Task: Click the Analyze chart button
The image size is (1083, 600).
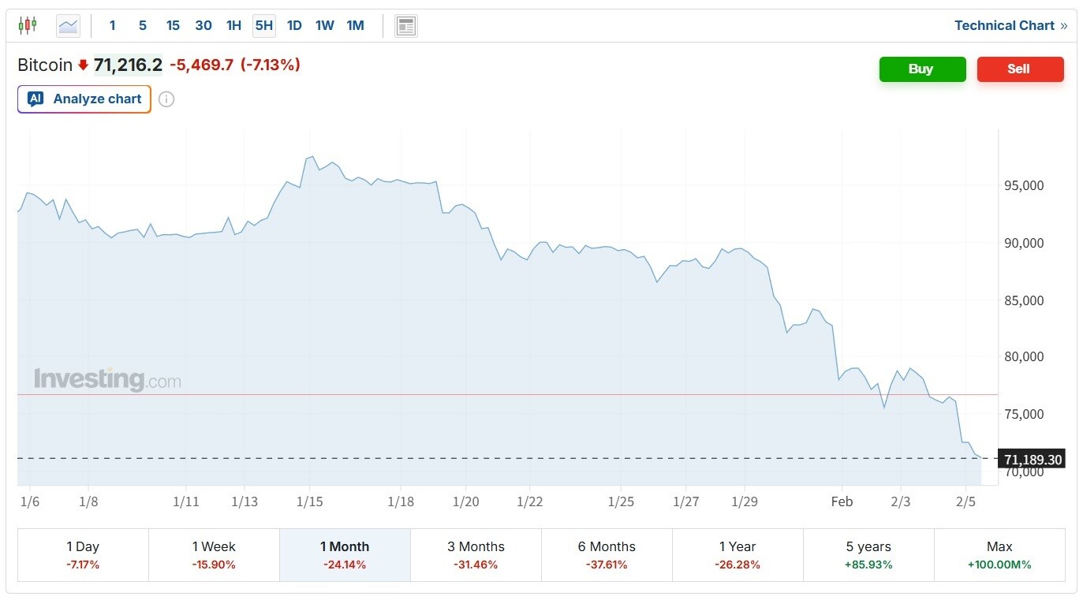Action: 84,99
